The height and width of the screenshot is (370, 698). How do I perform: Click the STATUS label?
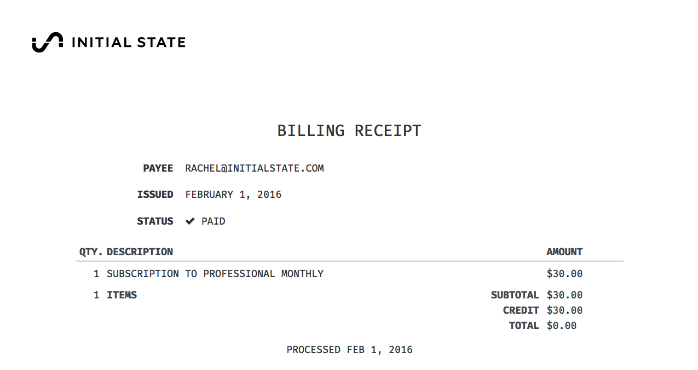[x=155, y=221]
